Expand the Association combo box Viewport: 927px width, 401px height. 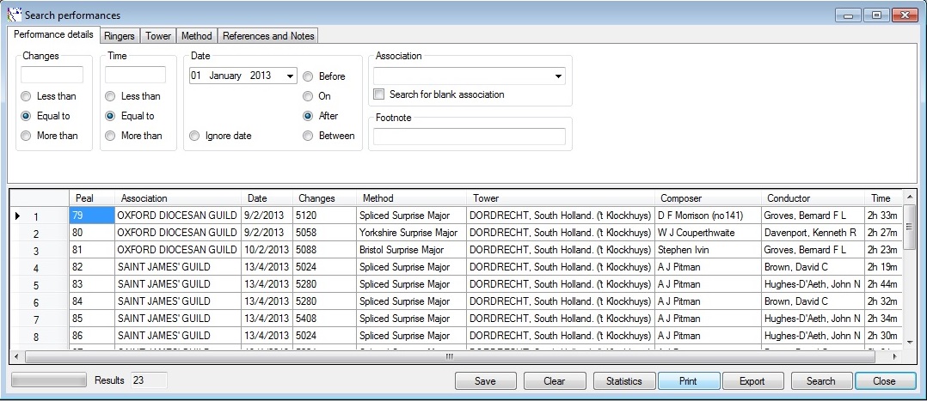(559, 76)
